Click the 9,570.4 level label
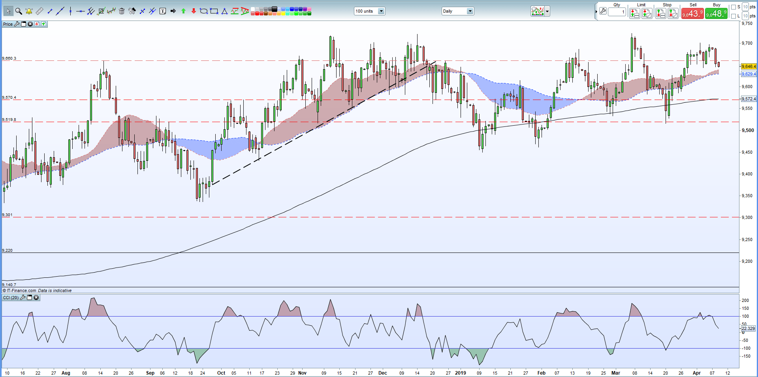The height and width of the screenshot is (377, 758). [9, 98]
